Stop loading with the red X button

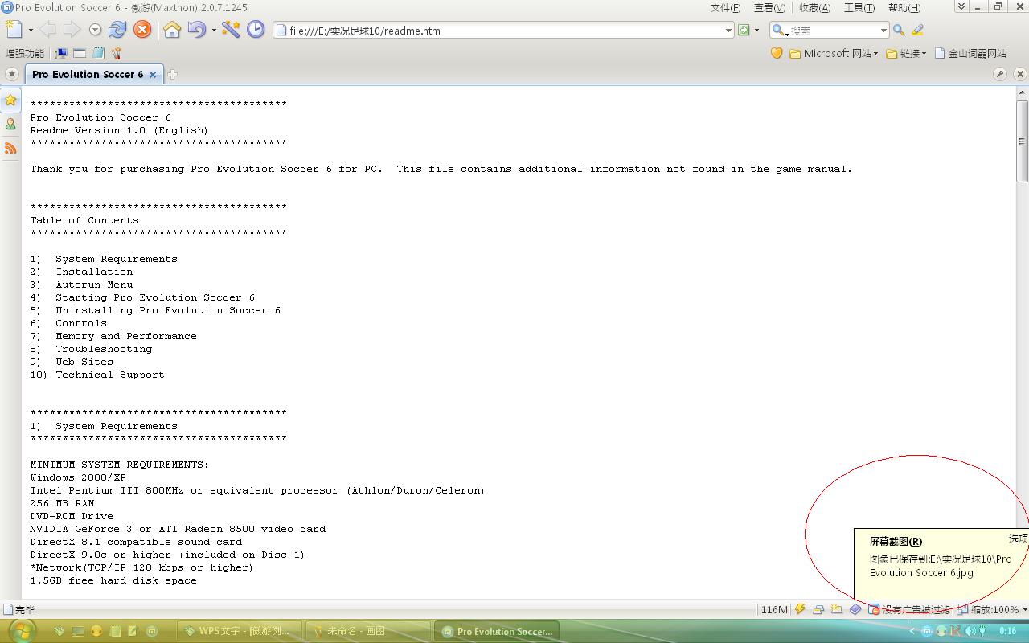[142, 30]
